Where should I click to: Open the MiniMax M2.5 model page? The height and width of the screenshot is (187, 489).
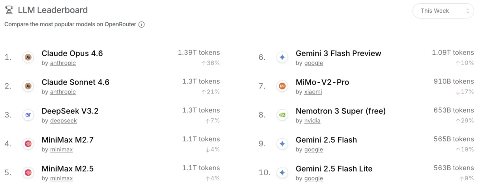click(x=67, y=168)
